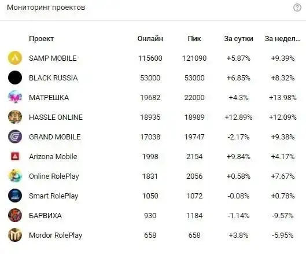Click the help question mark icon

click(x=297, y=8)
